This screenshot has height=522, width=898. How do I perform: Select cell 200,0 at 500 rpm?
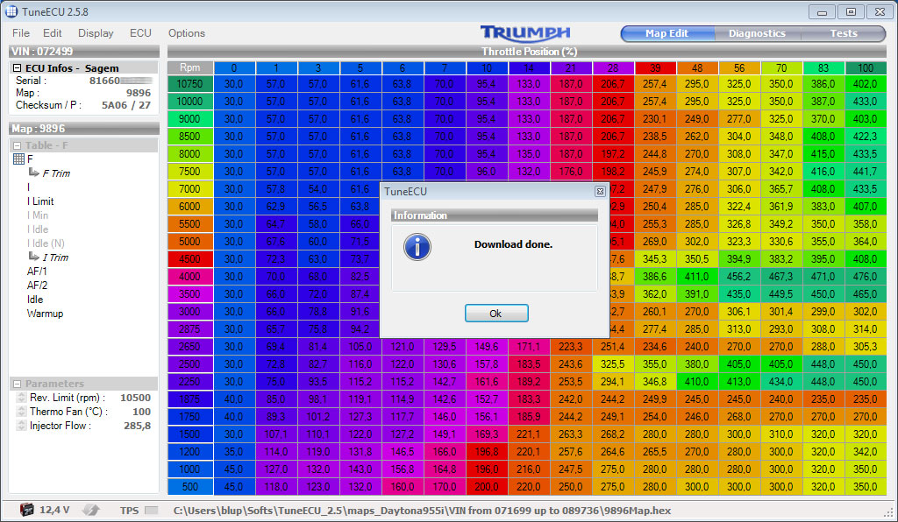pyautogui.click(x=487, y=487)
